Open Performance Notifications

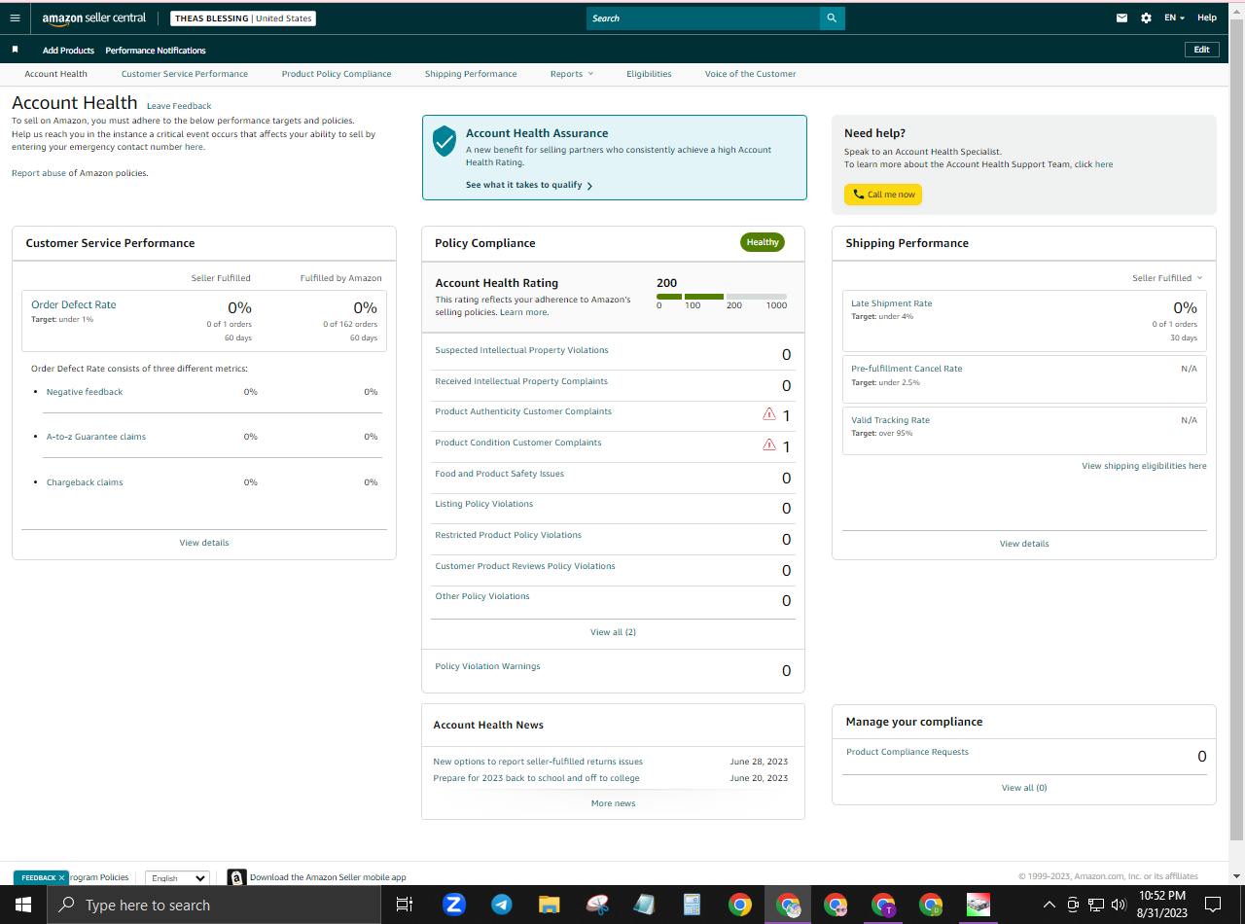click(x=156, y=51)
